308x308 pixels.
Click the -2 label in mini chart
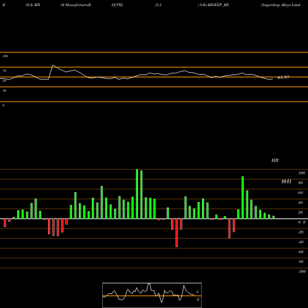point(197,299)
